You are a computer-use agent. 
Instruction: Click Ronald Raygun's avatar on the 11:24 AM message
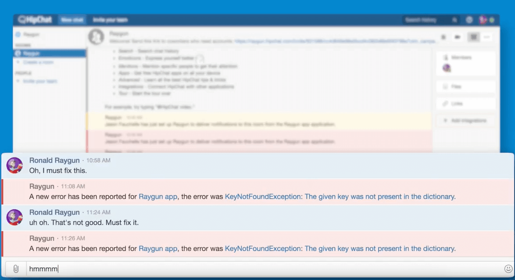click(15, 217)
